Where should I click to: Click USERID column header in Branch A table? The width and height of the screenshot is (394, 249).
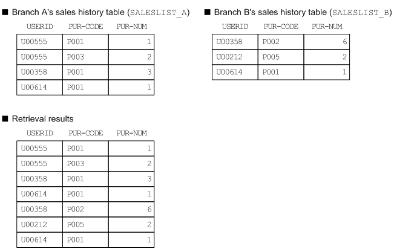pyautogui.click(x=38, y=28)
